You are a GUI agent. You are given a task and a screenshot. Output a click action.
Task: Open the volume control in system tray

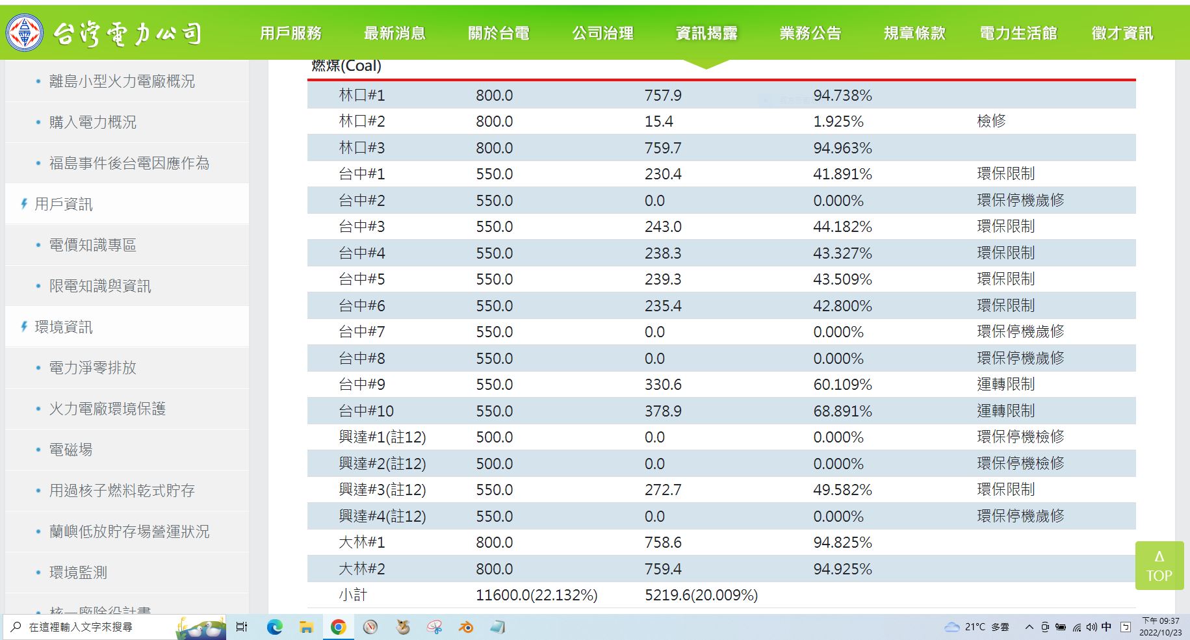(1091, 627)
